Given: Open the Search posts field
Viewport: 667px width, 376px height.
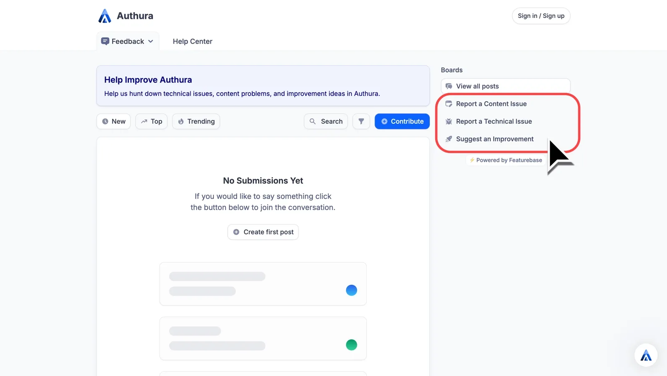Looking at the screenshot, I should click(x=326, y=121).
